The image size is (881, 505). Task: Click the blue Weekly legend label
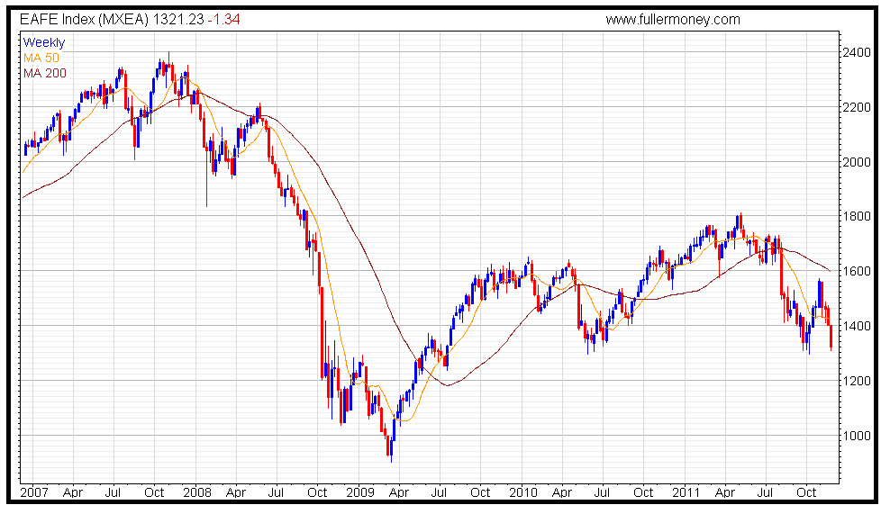click(x=44, y=42)
